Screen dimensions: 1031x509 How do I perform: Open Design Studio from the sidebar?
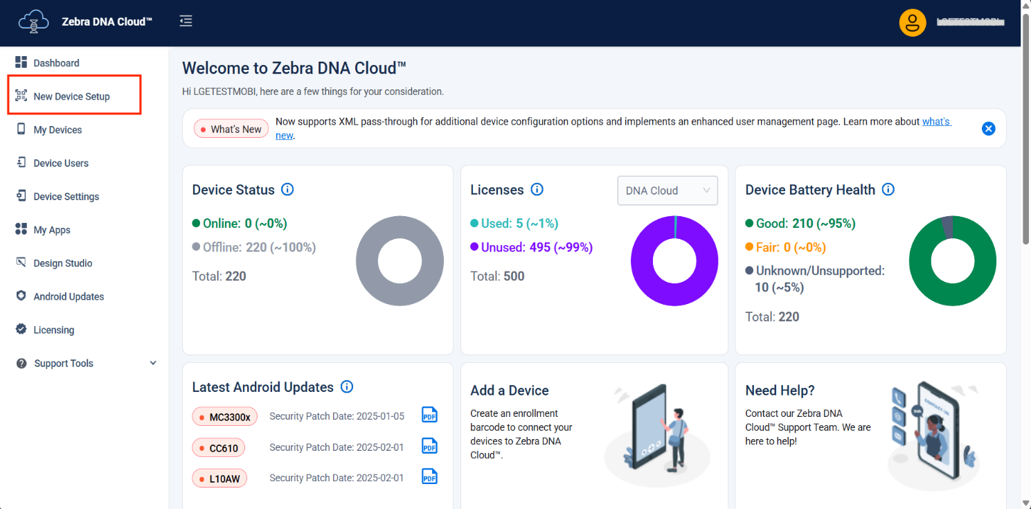(62, 263)
